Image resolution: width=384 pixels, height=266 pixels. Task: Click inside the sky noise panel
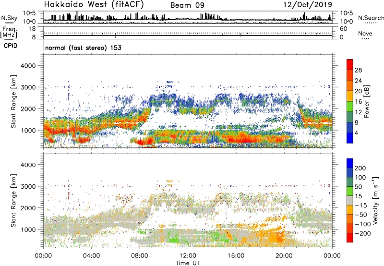[188, 17]
